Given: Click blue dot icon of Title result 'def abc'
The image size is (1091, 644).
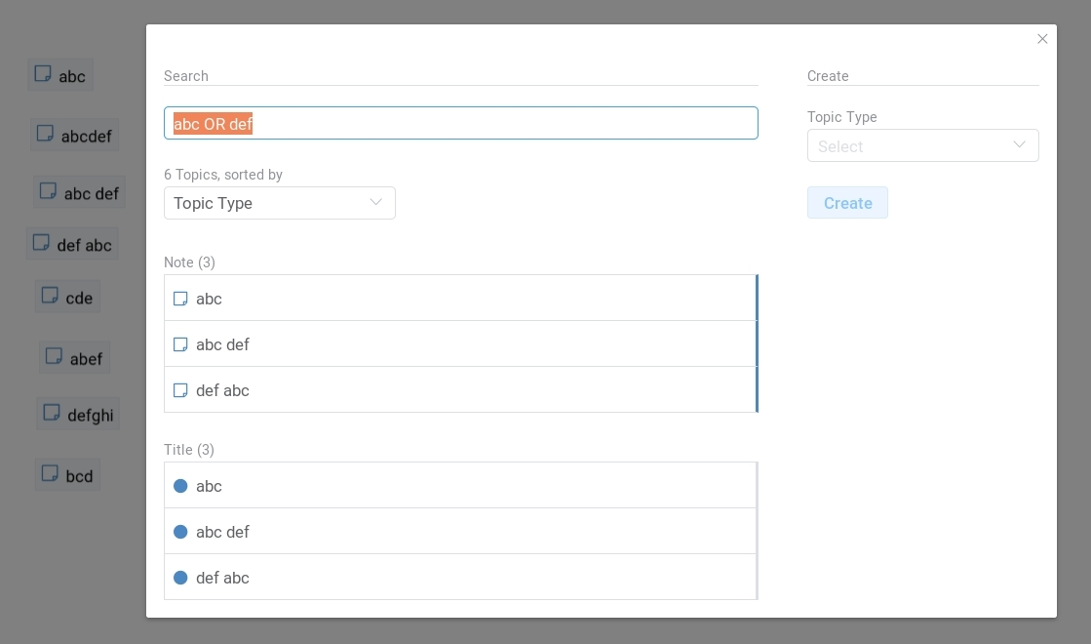Looking at the screenshot, I should [x=180, y=578].
